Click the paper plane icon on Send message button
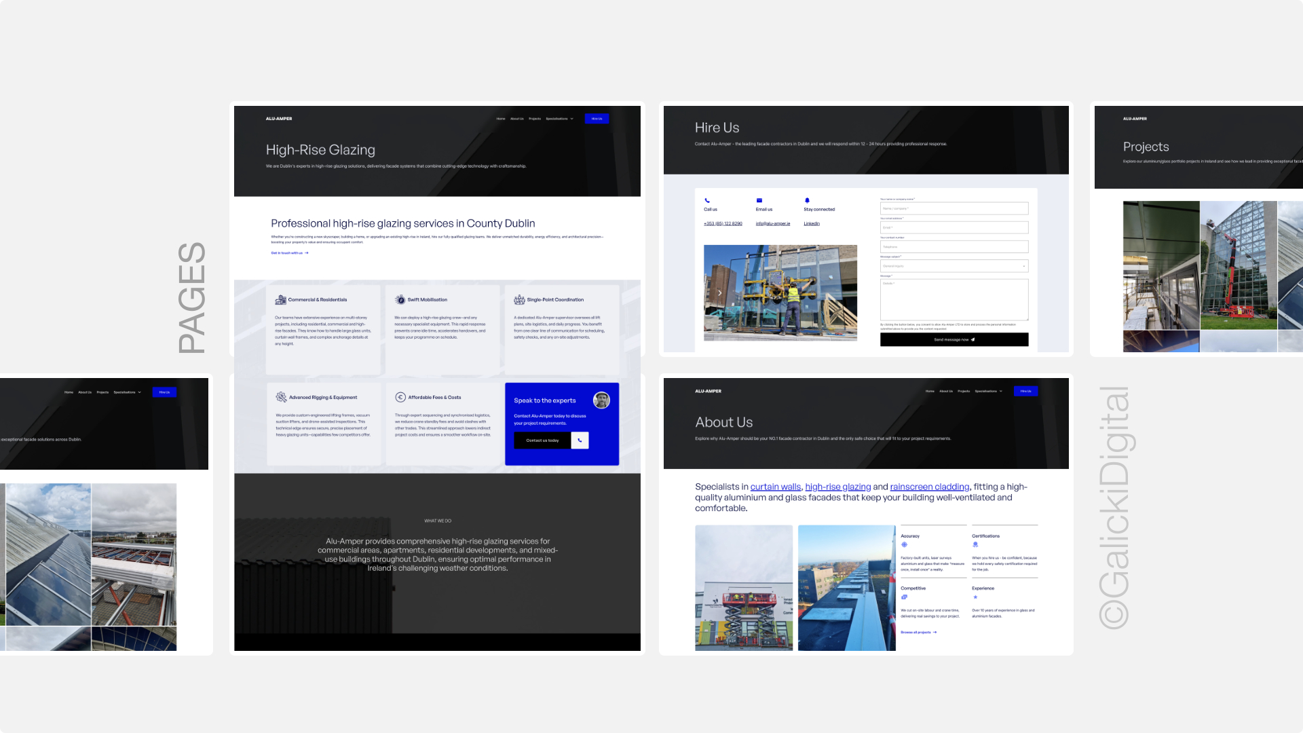The image size is (1303, 733). coord(972,339)
